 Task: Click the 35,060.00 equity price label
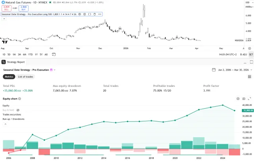click(248, 111)
